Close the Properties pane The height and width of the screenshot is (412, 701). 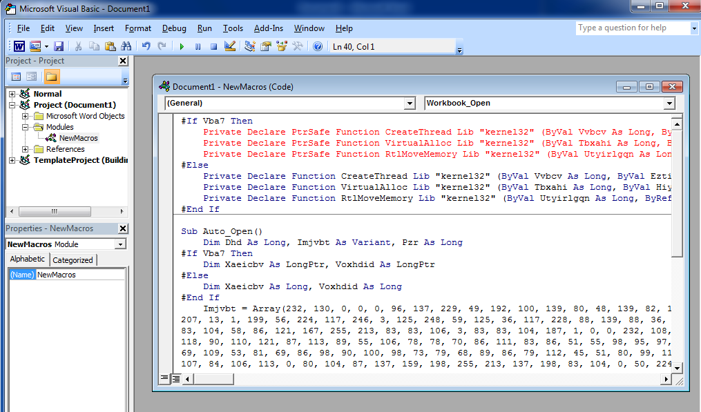[x=123, y=229]
